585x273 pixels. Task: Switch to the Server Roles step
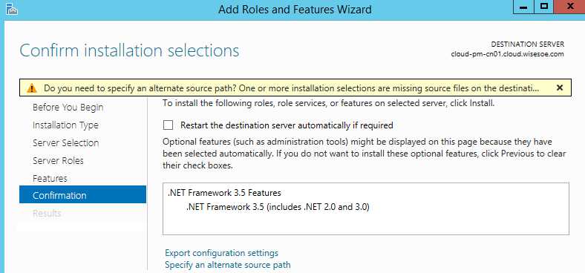pyautogui.click(x=58, y=161)
